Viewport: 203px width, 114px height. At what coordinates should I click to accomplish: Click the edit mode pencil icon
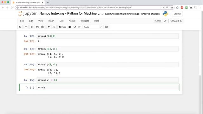point(165,21)
